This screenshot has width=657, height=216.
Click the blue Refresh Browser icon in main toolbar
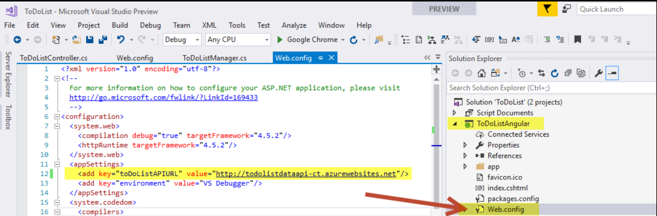(x=354, y=40)
